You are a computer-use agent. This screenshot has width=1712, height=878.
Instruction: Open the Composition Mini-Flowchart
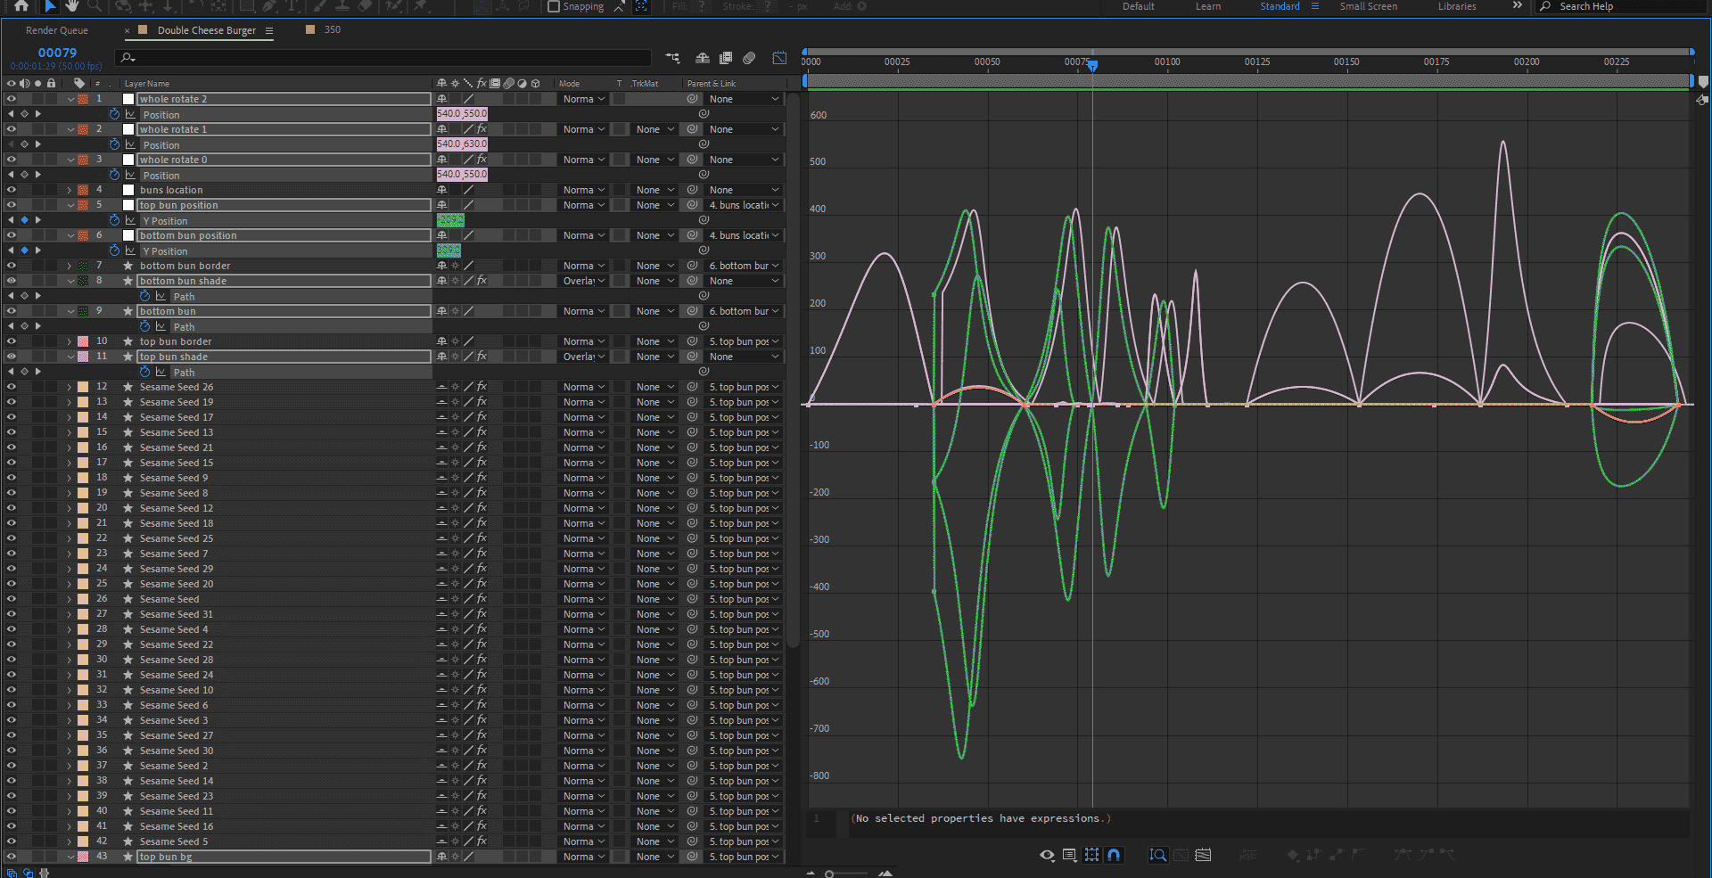(x=672, y=58)
